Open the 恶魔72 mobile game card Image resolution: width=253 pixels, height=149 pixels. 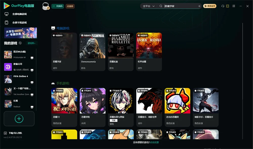(64, 107)
